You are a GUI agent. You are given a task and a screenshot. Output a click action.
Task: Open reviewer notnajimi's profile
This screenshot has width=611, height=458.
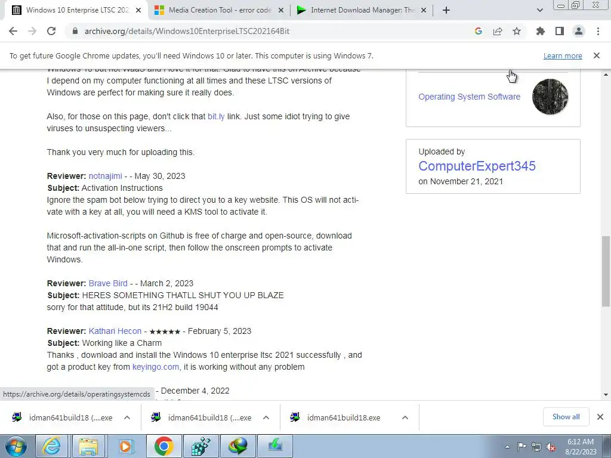point(105,176)
